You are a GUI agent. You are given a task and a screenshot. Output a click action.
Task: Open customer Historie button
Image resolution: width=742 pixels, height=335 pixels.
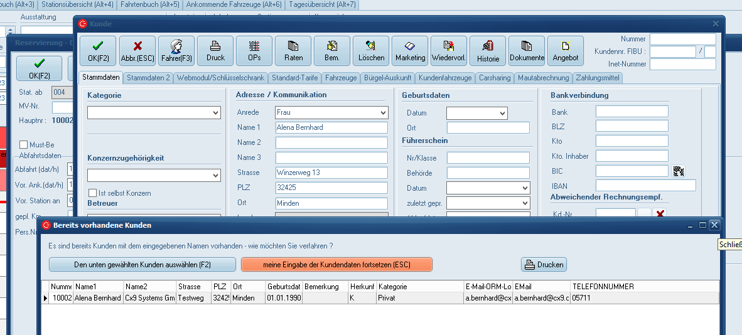(488, 51)
